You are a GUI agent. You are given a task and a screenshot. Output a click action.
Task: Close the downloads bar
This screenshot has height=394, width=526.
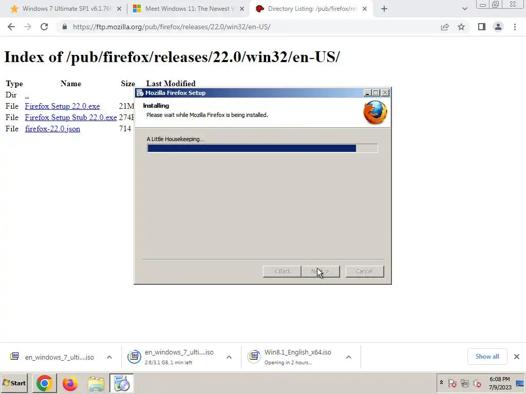[x=517, y=357]
